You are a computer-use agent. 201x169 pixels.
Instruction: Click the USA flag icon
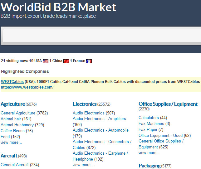pyautogui.click(x=46, y=61)
